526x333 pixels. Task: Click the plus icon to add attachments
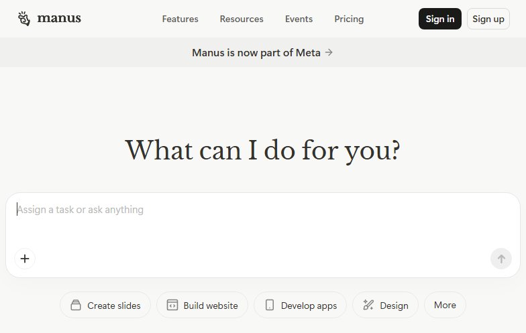click(x=25, y=259)
